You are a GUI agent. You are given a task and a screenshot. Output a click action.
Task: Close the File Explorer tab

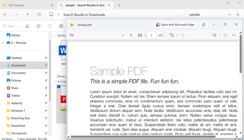[52, 5]
